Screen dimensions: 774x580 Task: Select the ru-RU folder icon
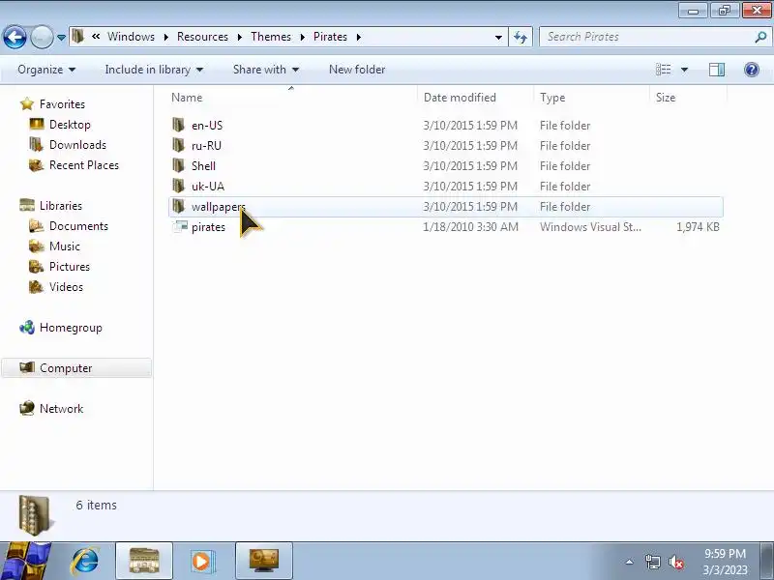tap(179, 145)
